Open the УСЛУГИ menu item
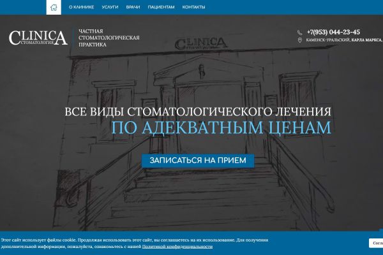383x255 pixels. pyautogui.click(x=110, y=7)
